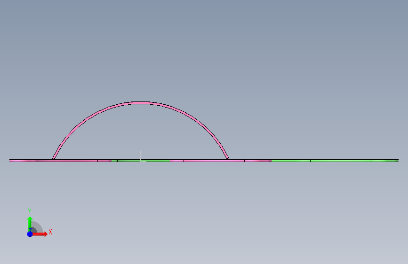This screenshot has width=408, height=264.
Task: Select the long green strip section at right
Action: (335, 161)
